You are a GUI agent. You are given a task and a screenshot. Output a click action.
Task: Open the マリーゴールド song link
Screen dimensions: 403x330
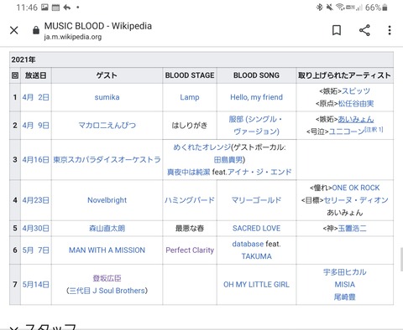click(256, 200)
